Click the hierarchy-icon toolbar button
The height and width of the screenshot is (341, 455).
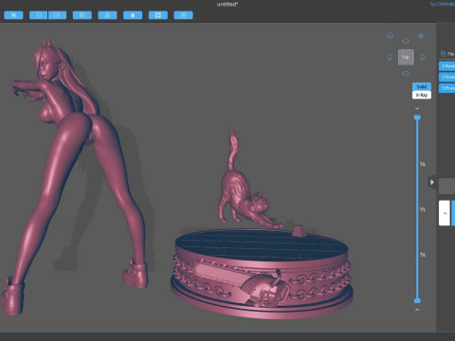pyautogui.click(x=107, y=15)
